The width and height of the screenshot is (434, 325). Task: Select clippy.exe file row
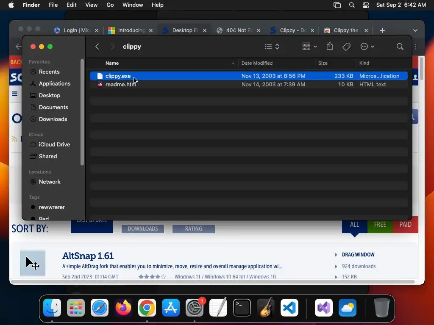pos(248,76)
